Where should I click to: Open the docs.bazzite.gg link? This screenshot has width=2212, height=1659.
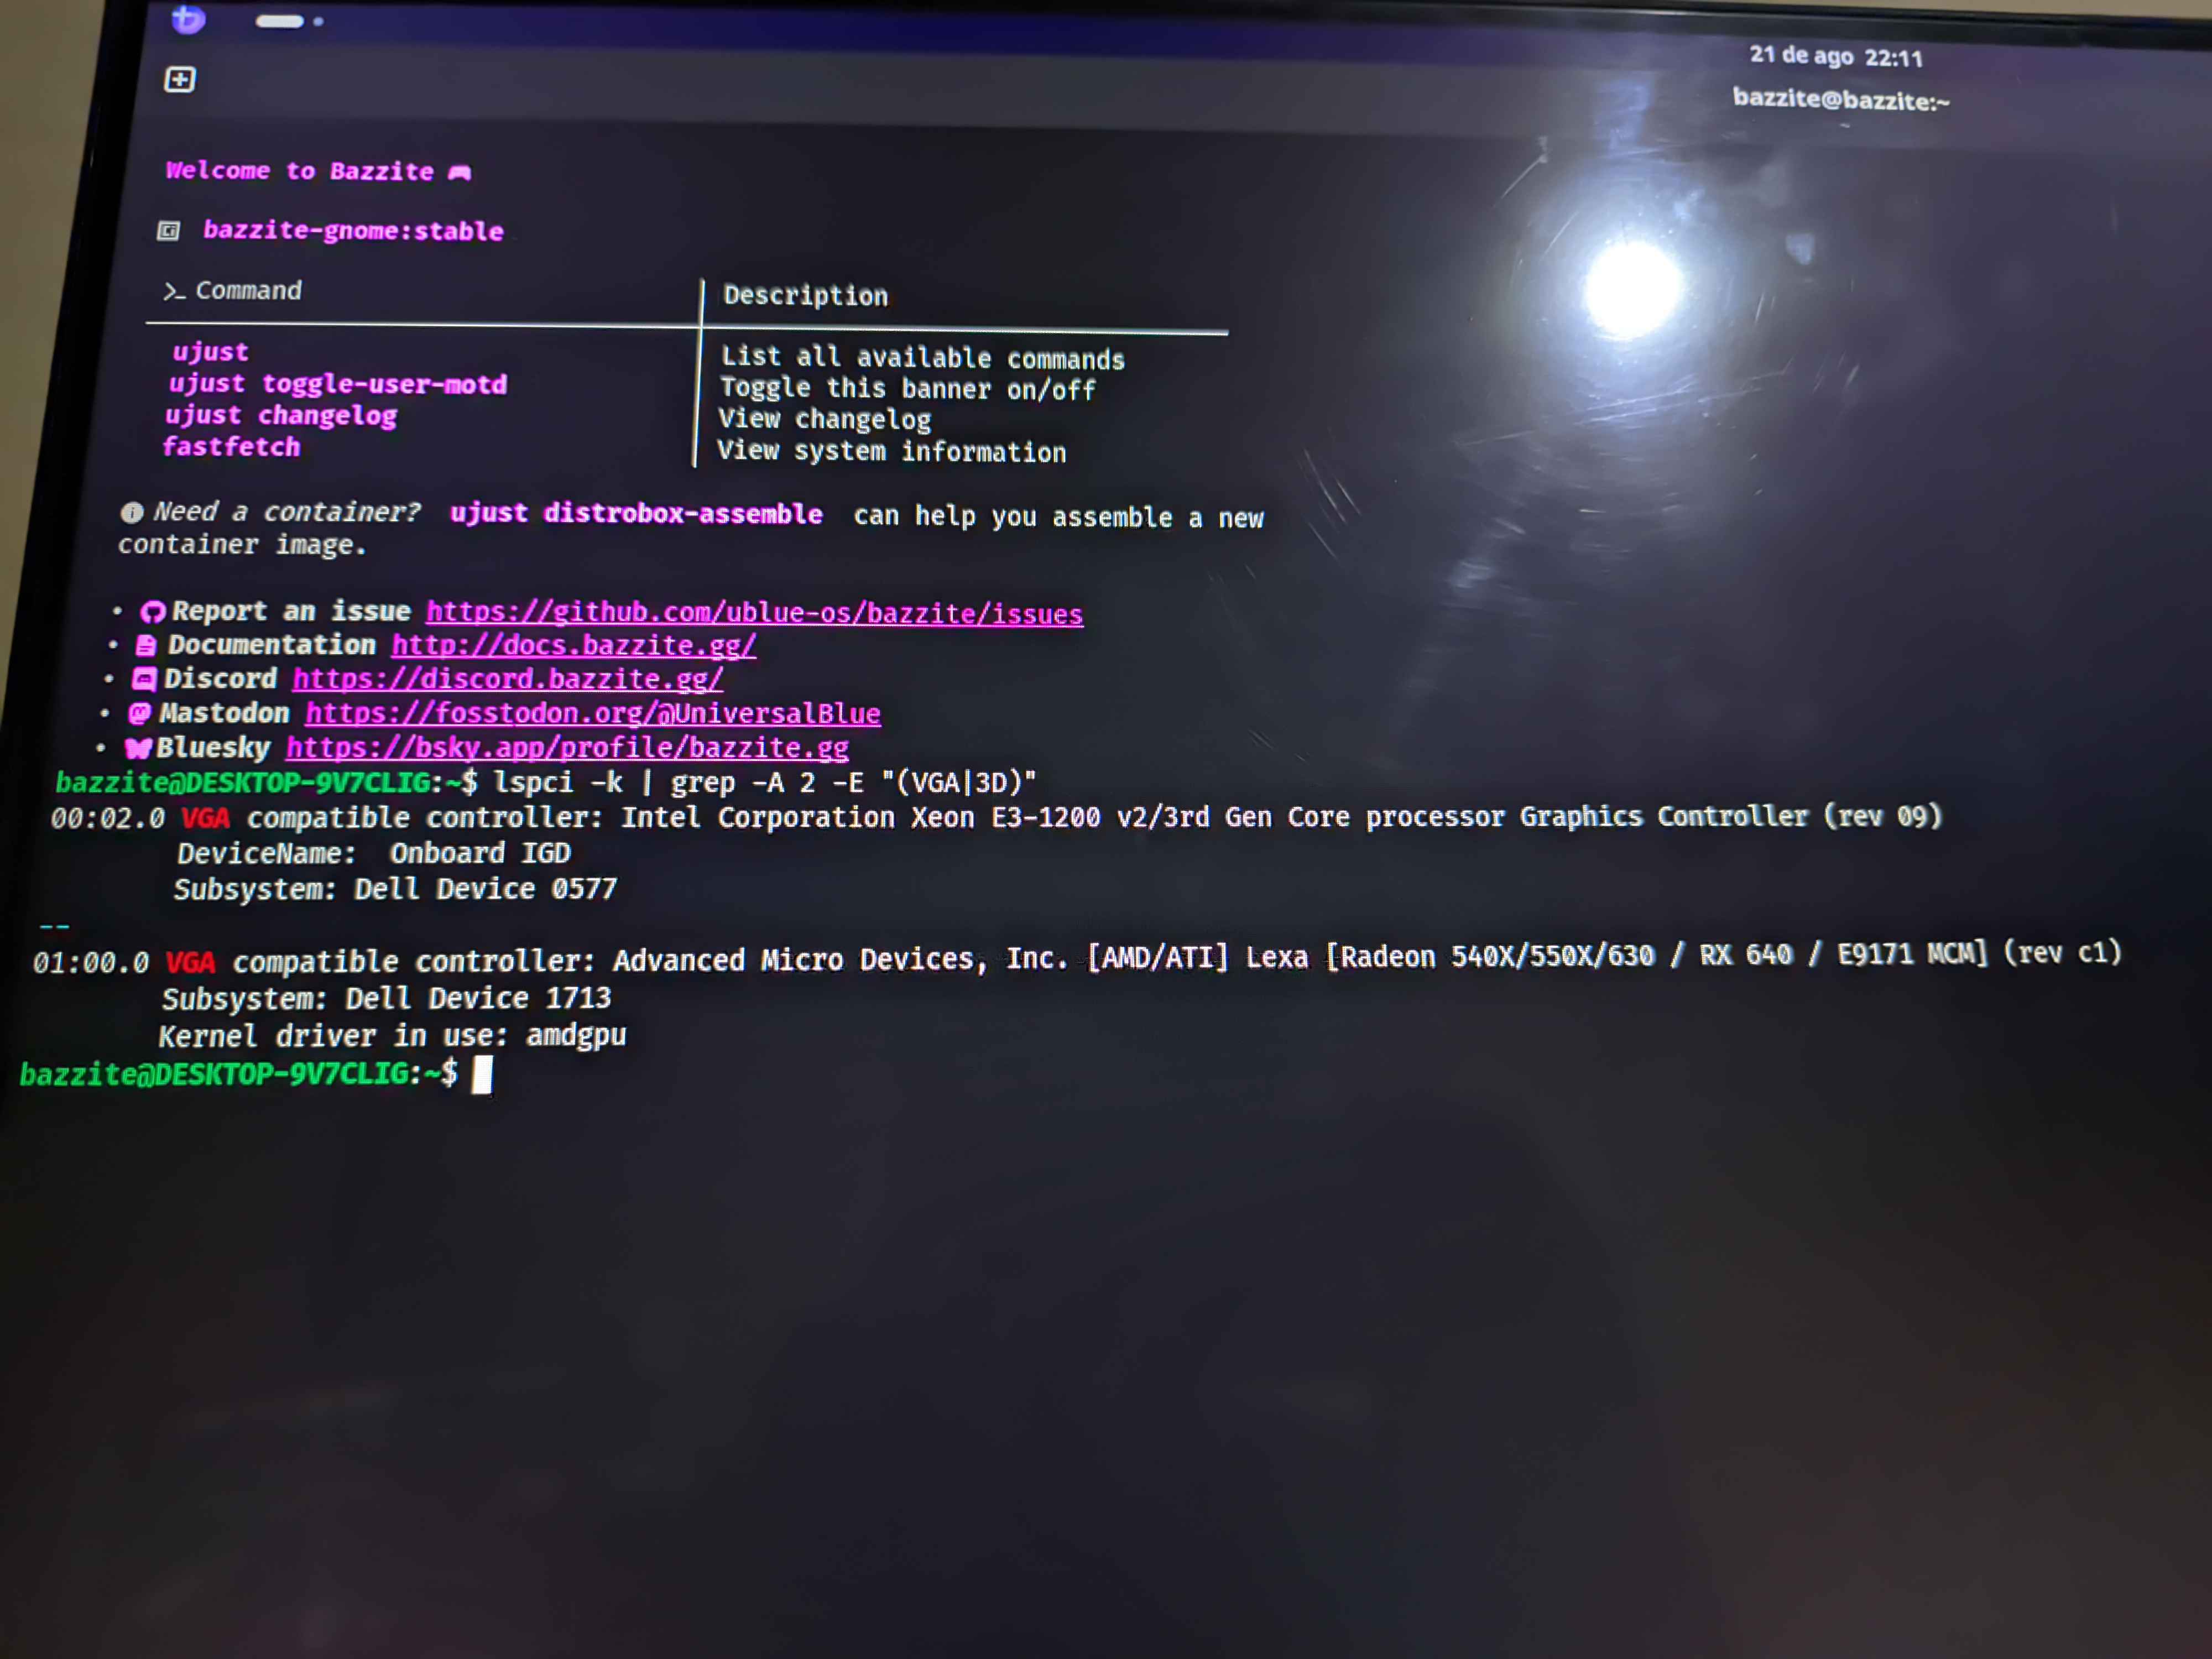(x=574, y=645)
